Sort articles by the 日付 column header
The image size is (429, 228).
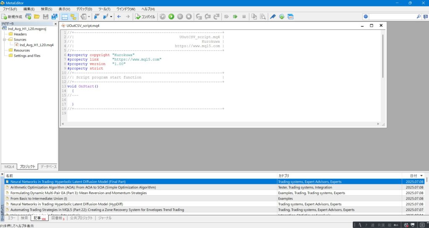point(413,176)
